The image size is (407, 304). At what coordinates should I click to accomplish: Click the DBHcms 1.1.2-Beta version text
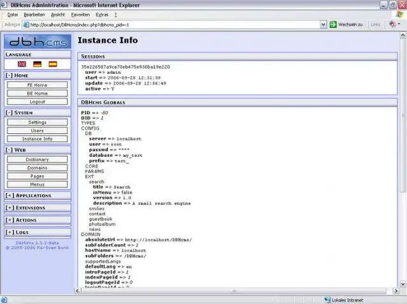click(x=38, y=242)
